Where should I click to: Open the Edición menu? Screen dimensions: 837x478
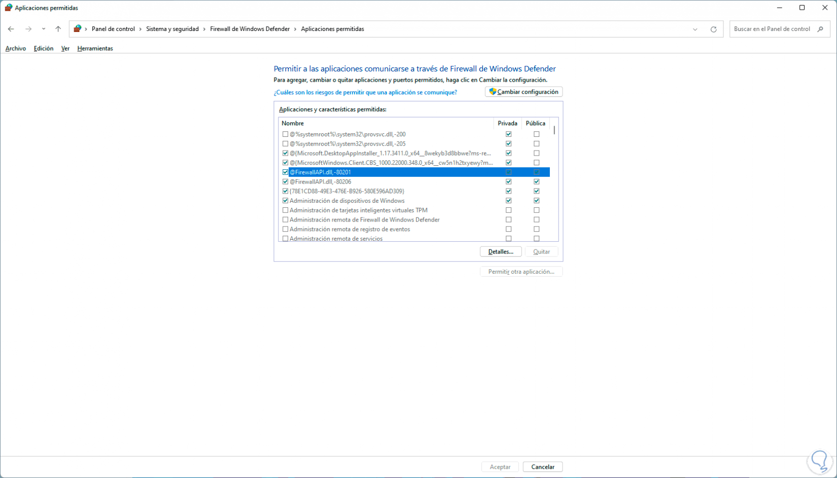pyautogui.click(x=44, y=49)
